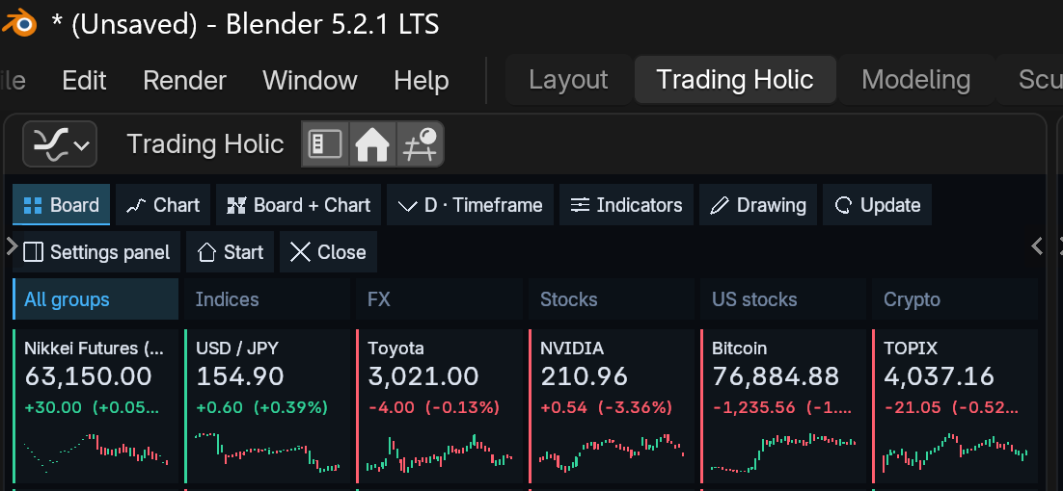Screen dimensions: 1063x491
Task: Click the 3,021.00 price value
Action: coord(423,376)
